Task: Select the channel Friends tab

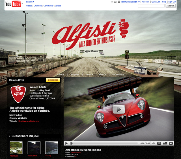Action: [x=103, y=74]
